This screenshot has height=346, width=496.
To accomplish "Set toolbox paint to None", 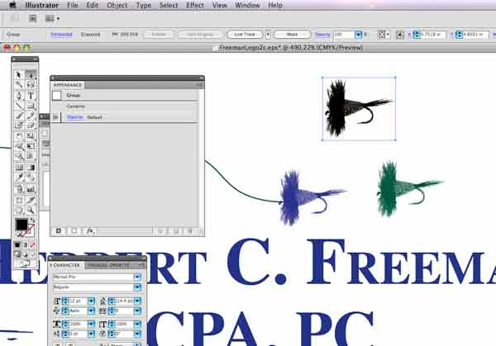I will pyautogui.click(x=32, y=245).
